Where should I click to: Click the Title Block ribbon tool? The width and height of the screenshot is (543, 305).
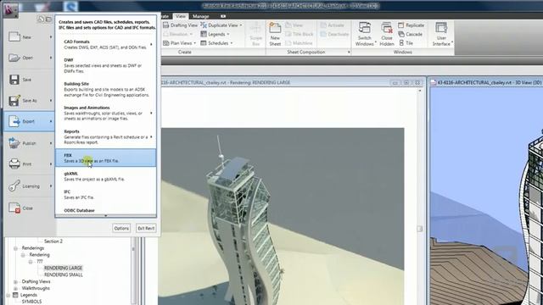point(299,34)
